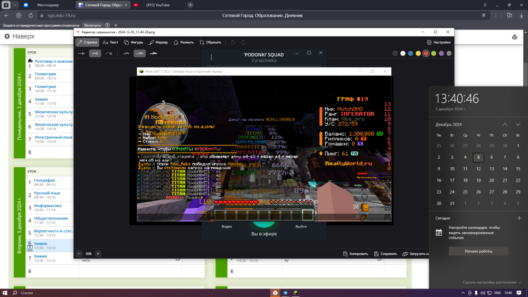Open the Windows Start menu
Image resolution: width=528 pixels, height=297 pixels.
[5, 293]
